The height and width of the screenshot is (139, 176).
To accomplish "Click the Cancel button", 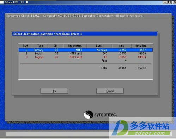I will 110,91.
